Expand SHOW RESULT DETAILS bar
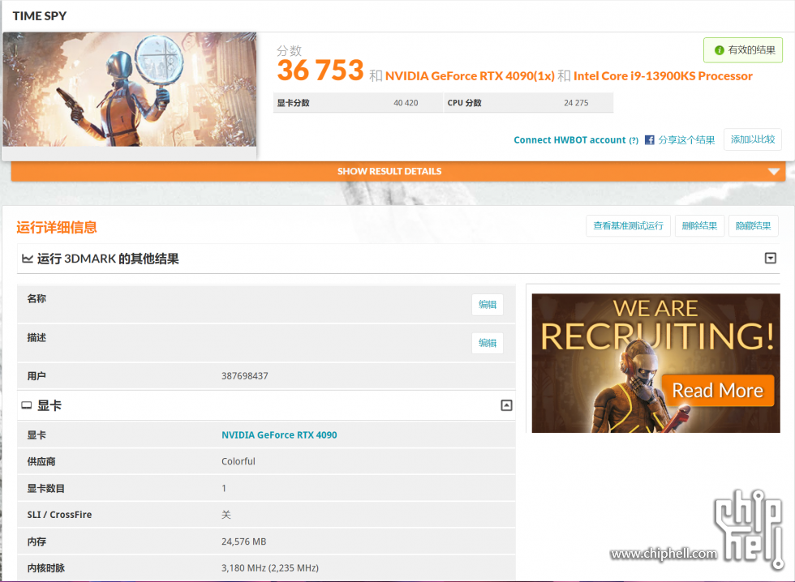Image resolution: width=795 pixels, height=582 pixels. point(398,171)
